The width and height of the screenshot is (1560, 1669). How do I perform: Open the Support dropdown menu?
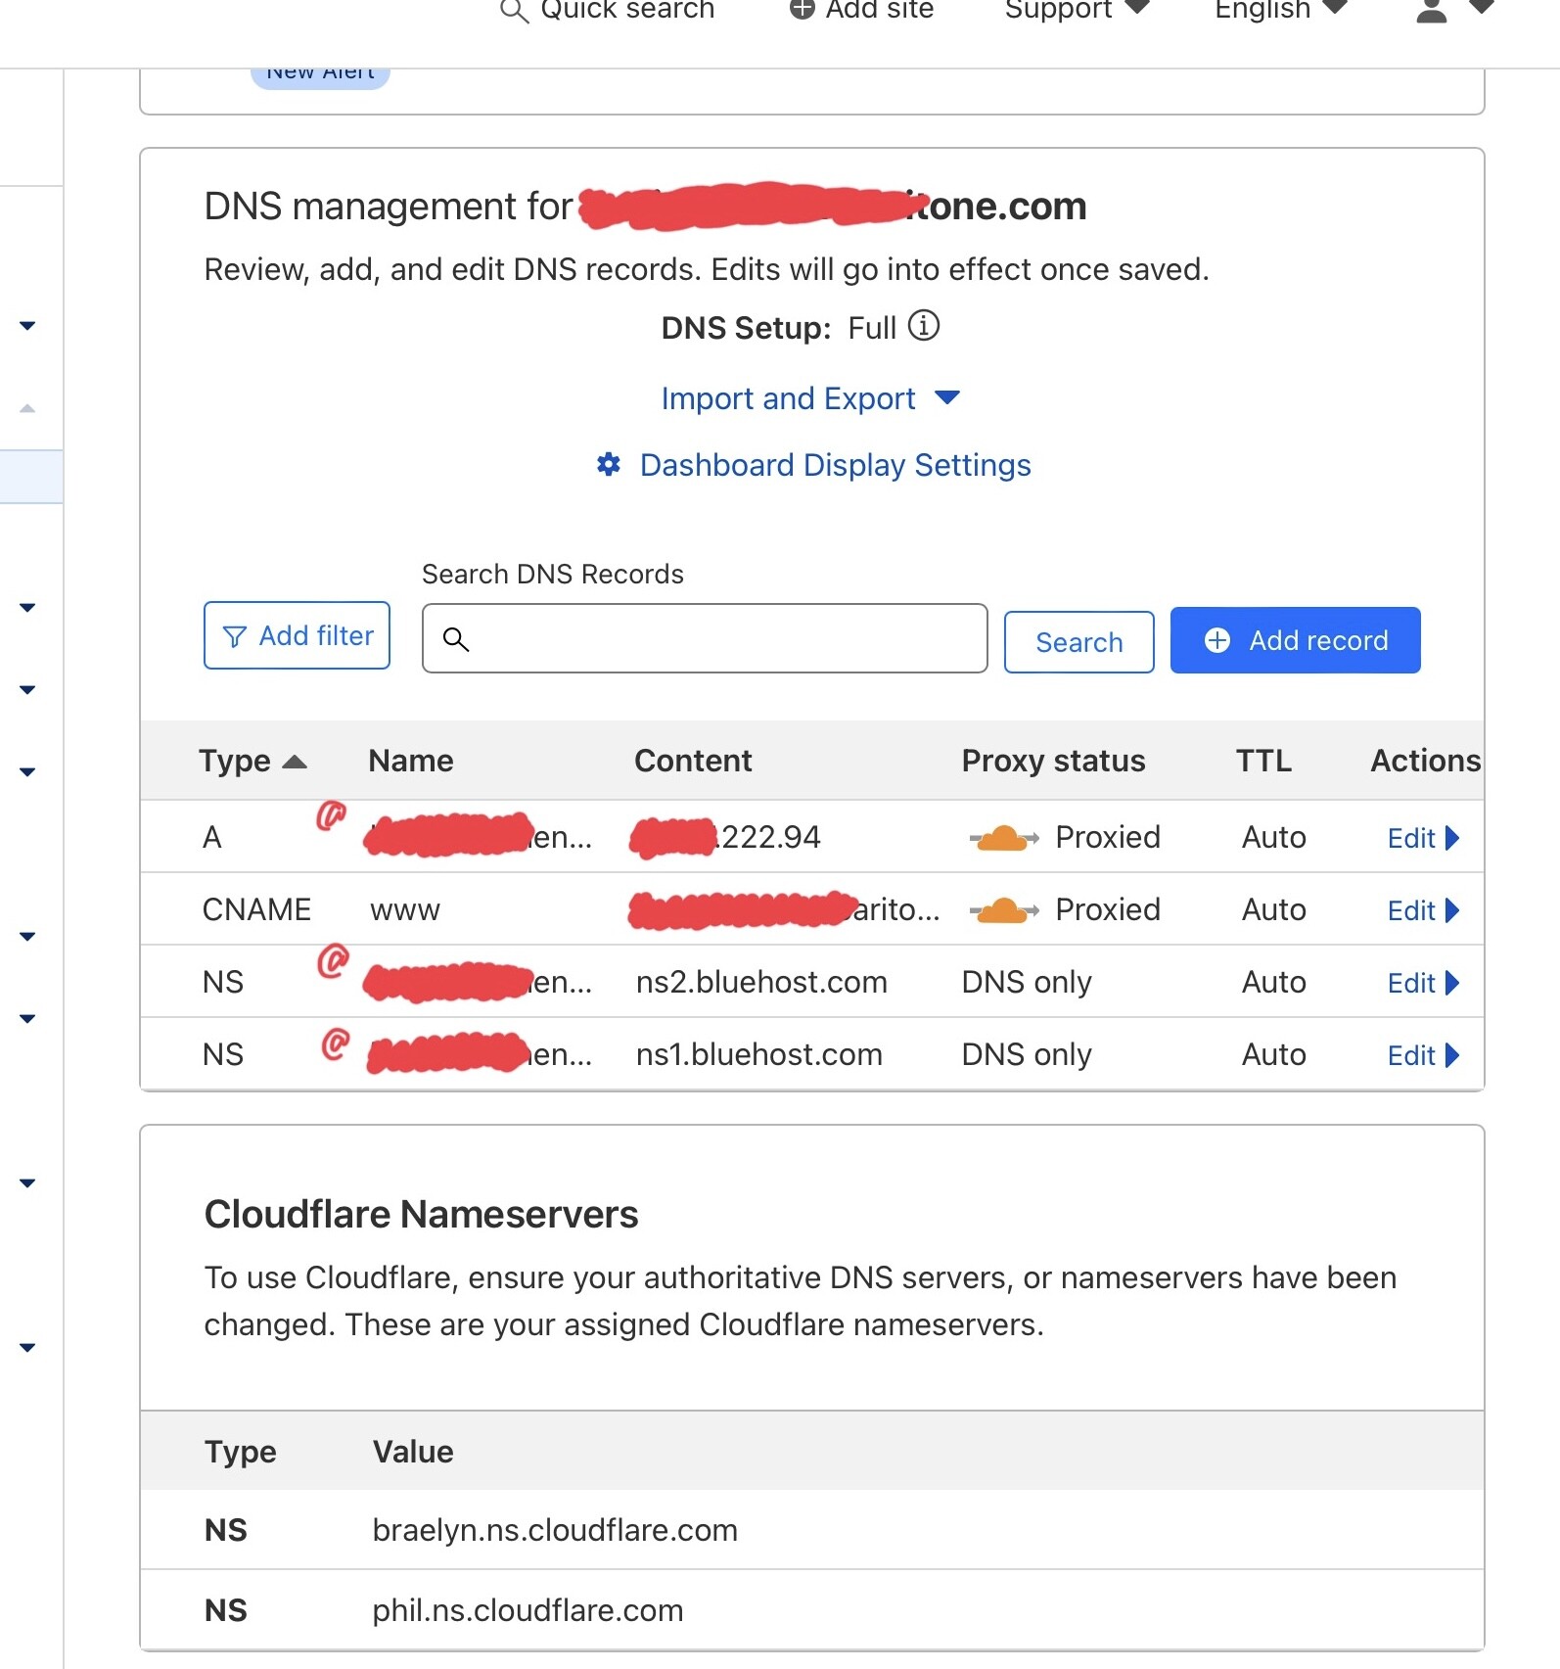click(1077, 9)
